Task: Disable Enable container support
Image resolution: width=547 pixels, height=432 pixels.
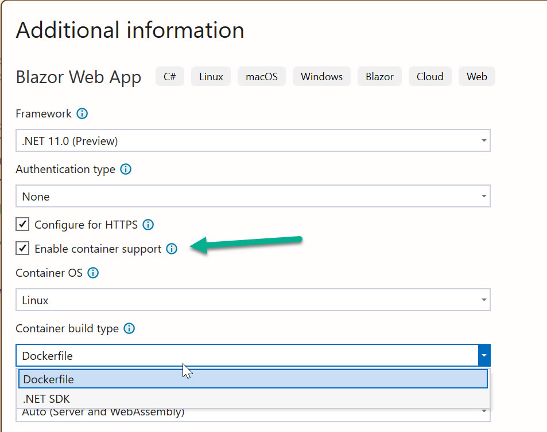Action: 22,248
